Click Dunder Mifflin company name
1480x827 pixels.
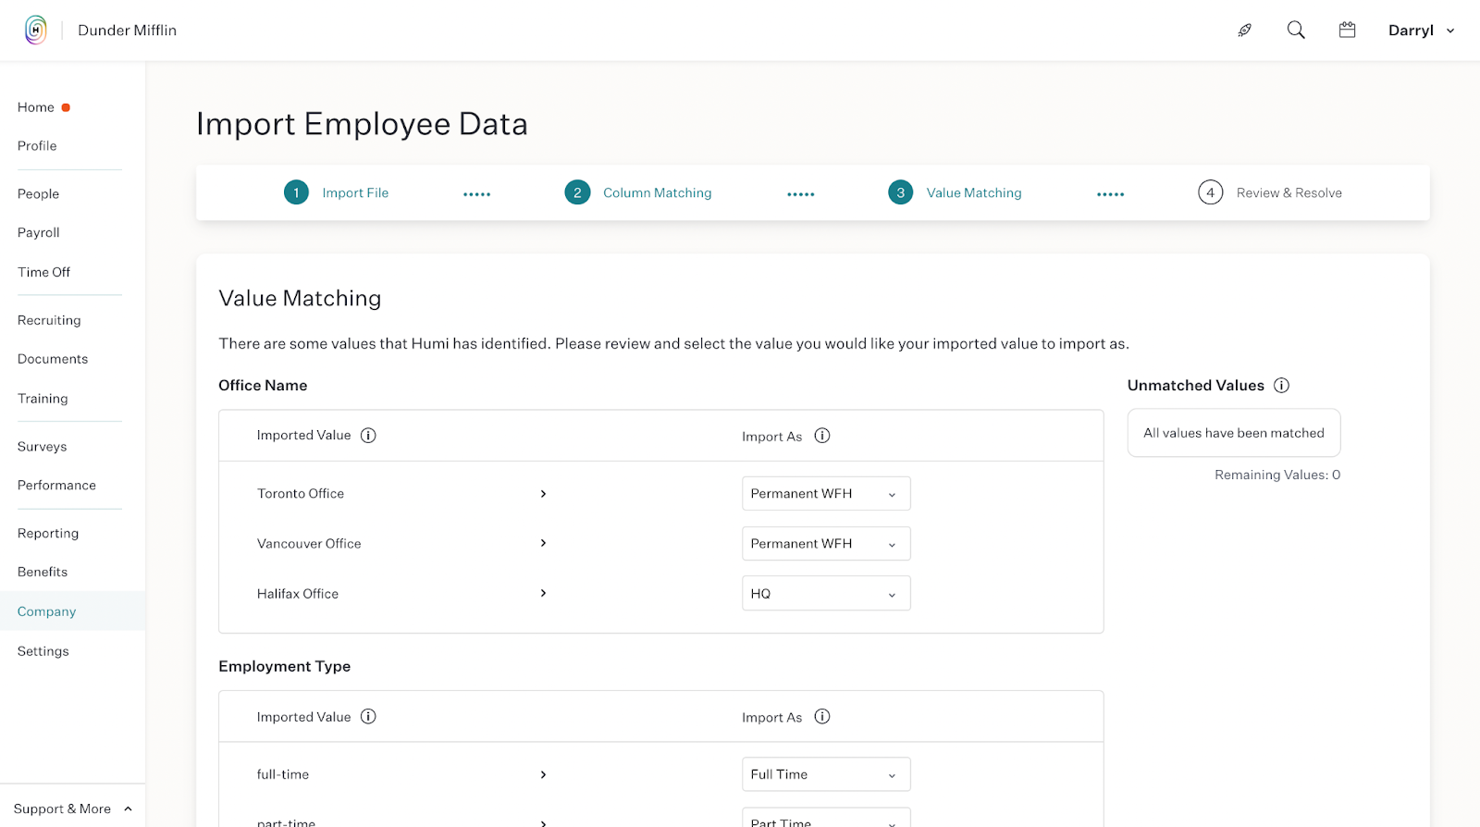point(128,31)
